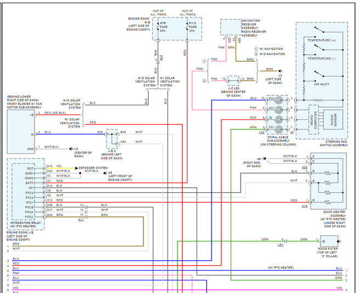The height and width of the screenshot is (293, 356).
Task: Click the GND terminal of blower motor
Action: 31,149
